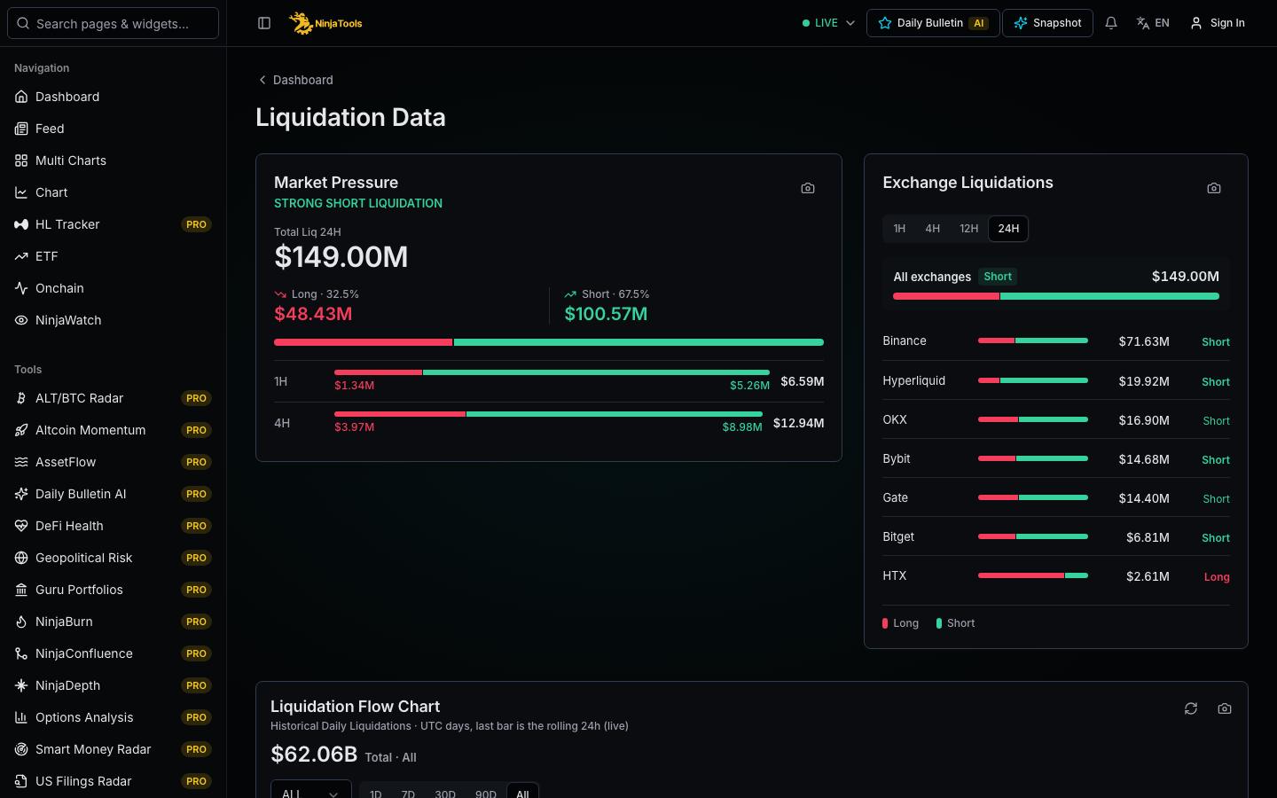Select the HTX exchange row

pos(1056,576)
